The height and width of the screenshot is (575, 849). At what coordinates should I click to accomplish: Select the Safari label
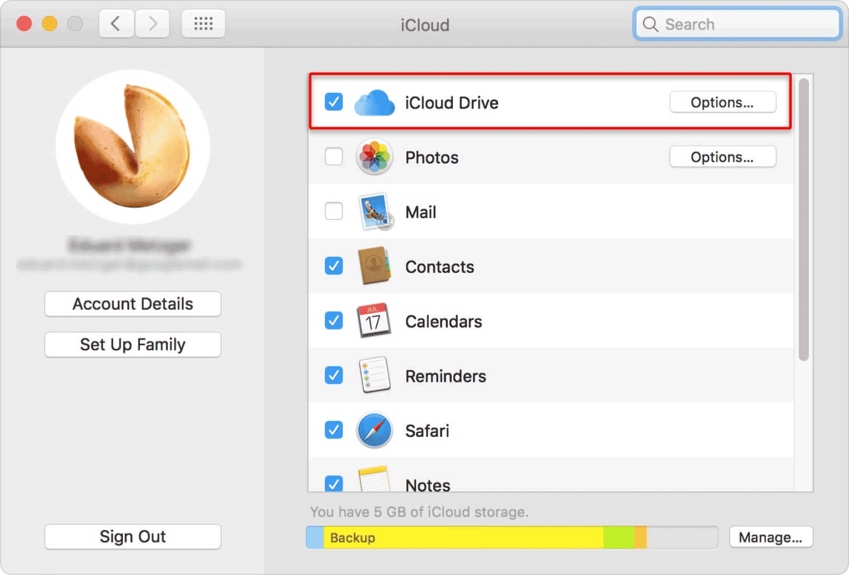point(427,431)
